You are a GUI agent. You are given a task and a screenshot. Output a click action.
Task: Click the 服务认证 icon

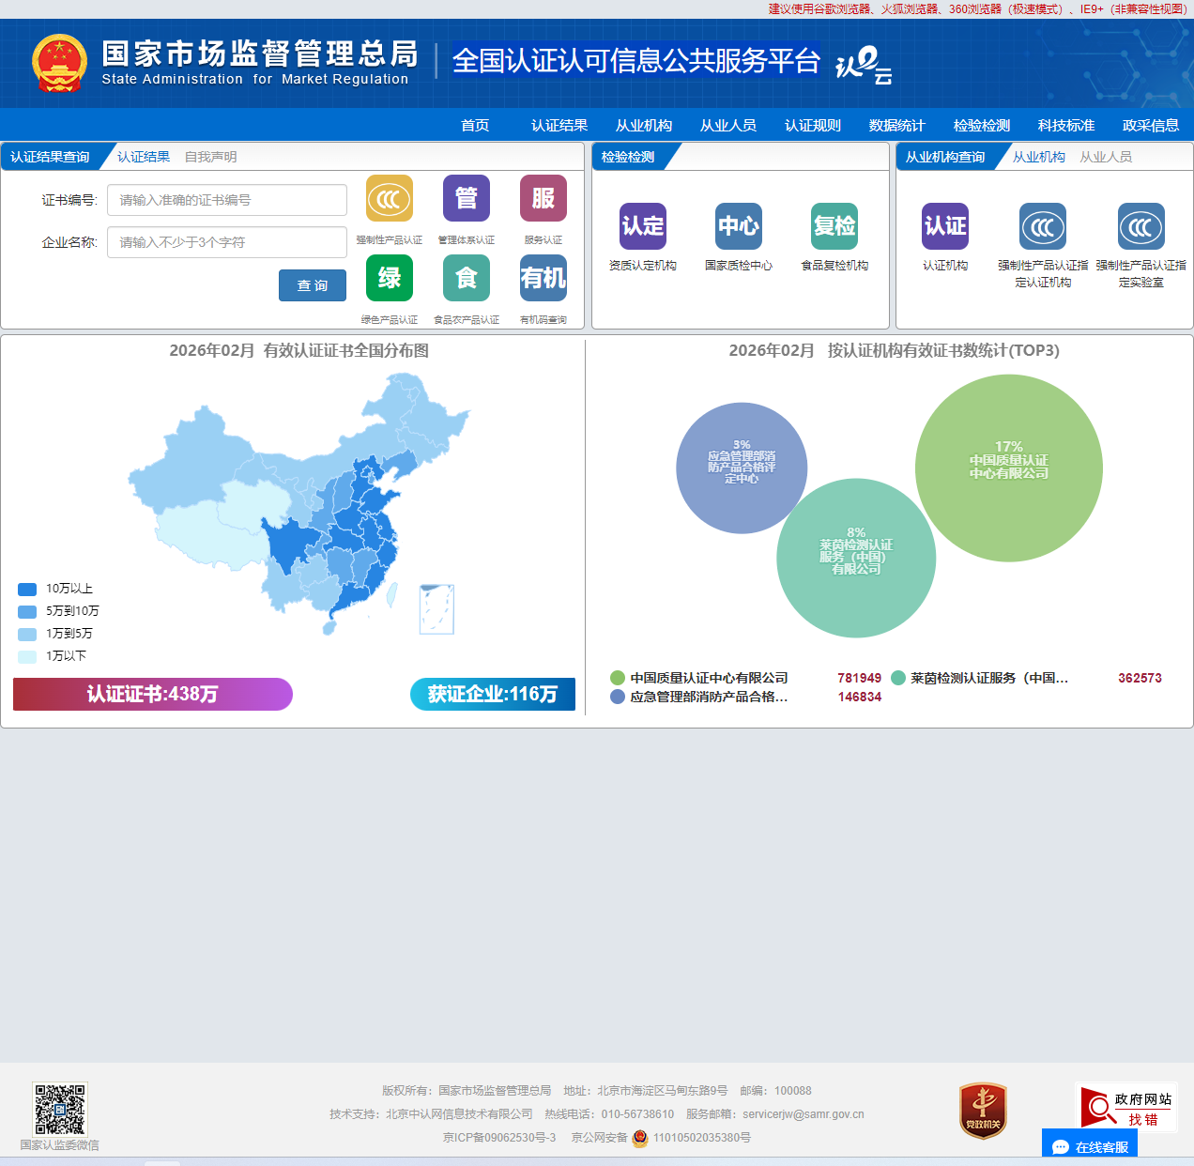tap(543, 198)
